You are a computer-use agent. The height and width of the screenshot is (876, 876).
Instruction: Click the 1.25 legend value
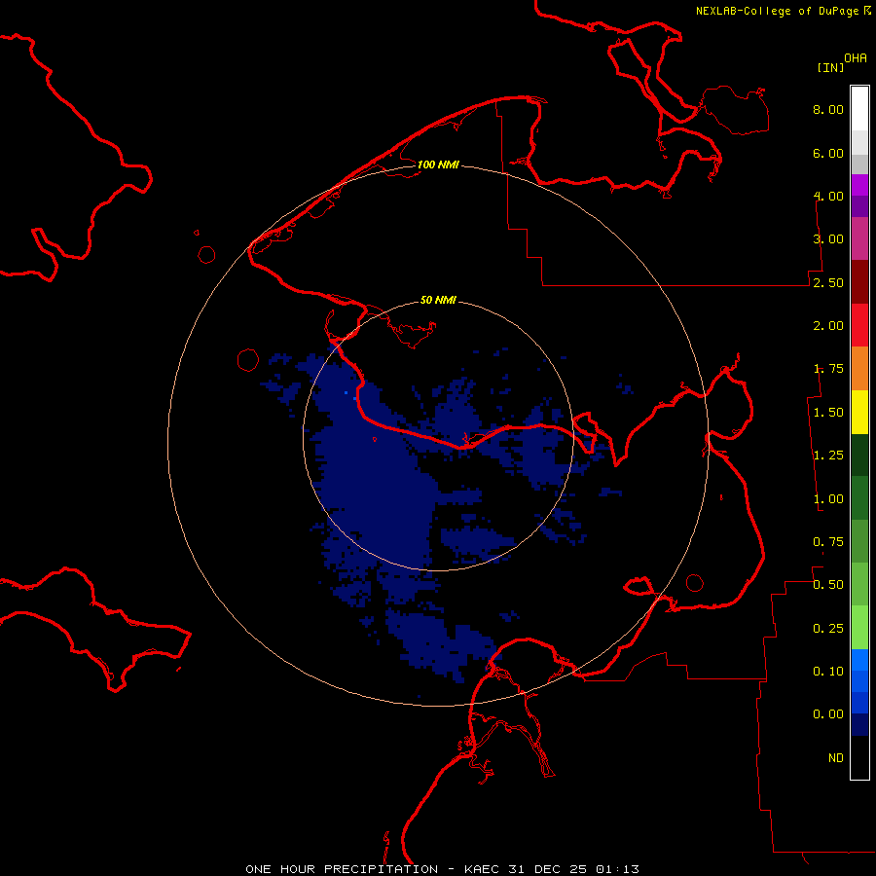tap(828, 456)
